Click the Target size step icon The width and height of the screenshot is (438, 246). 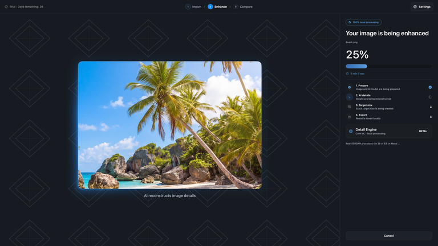[349, 107]
